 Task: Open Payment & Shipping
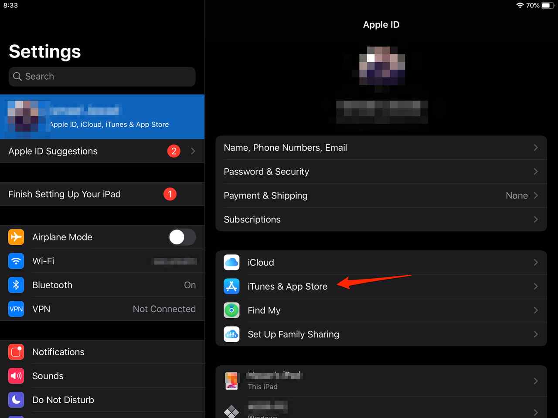(381, 196)
